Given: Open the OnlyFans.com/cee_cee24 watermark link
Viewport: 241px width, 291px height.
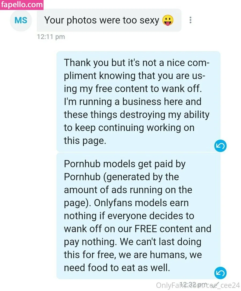Looking at the screenshot, I should tap(198, 285).
